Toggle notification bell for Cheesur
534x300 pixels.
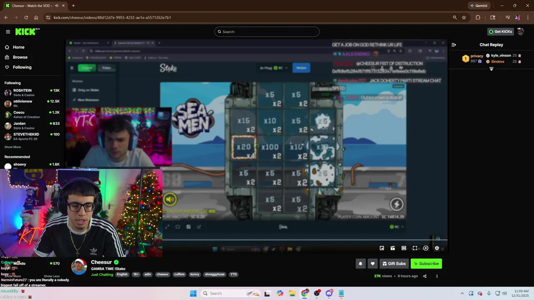click(360, 263)
